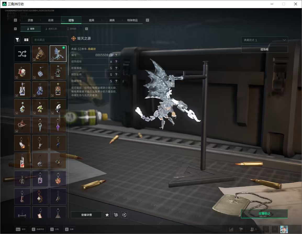Switch to the 载具 tab

pos(92,20)
